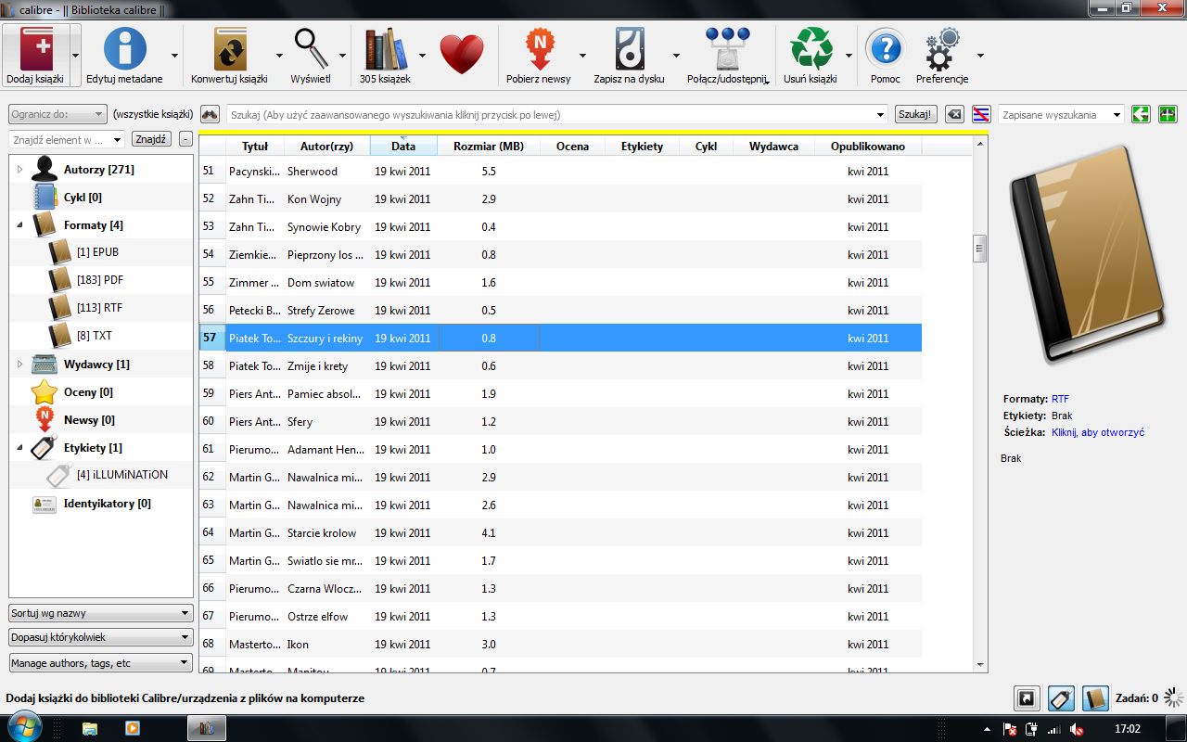Open the Kliknij, aby otworzyć path link
The image size is (1187, 742).
[1098, 432]
